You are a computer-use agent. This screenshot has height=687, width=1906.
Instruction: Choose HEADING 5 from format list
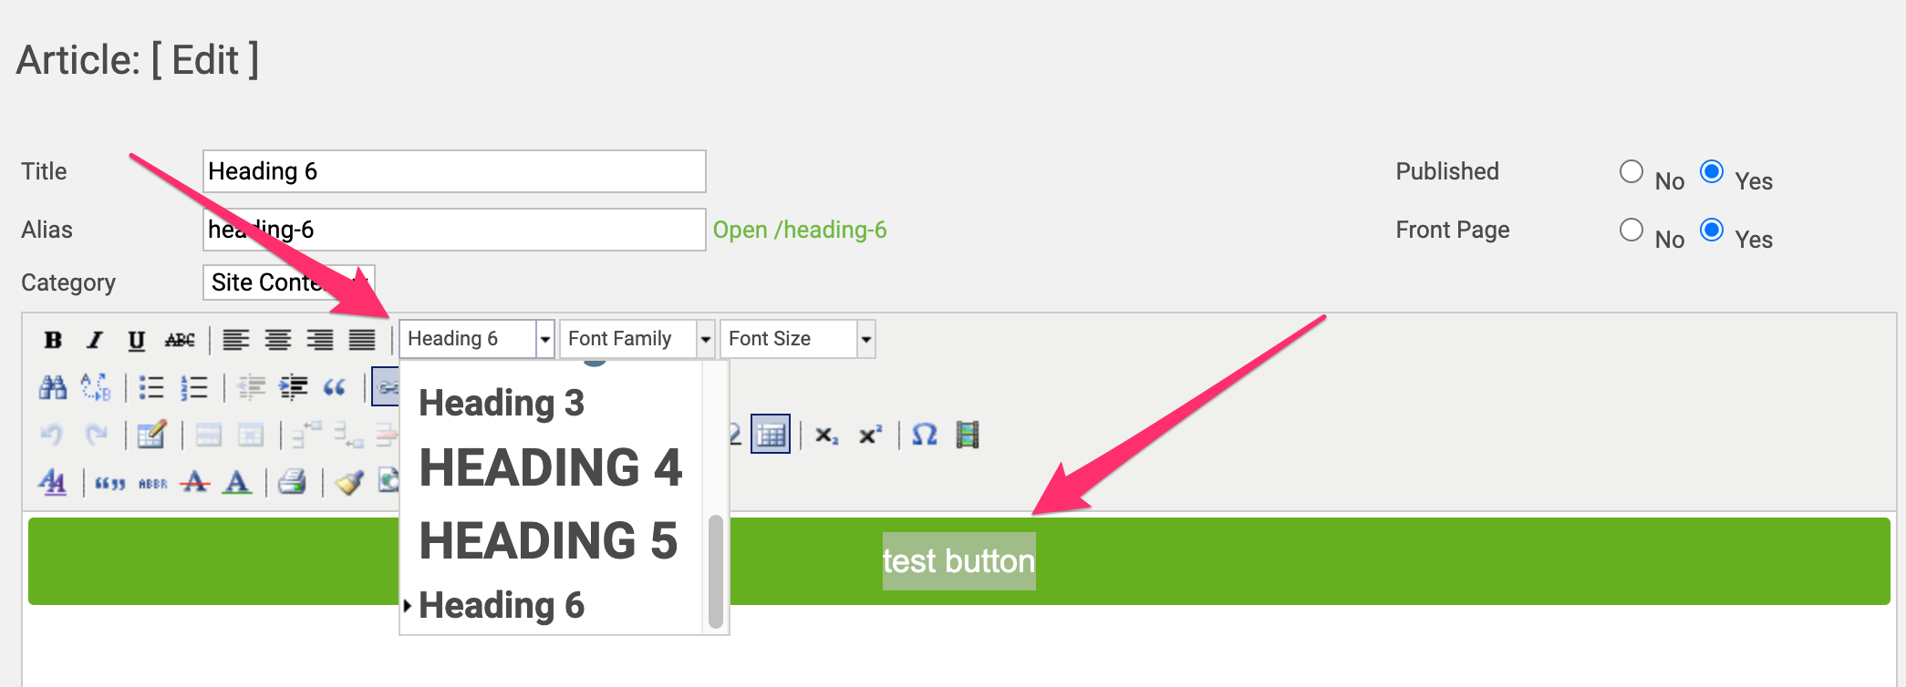[x=548, y=540]
